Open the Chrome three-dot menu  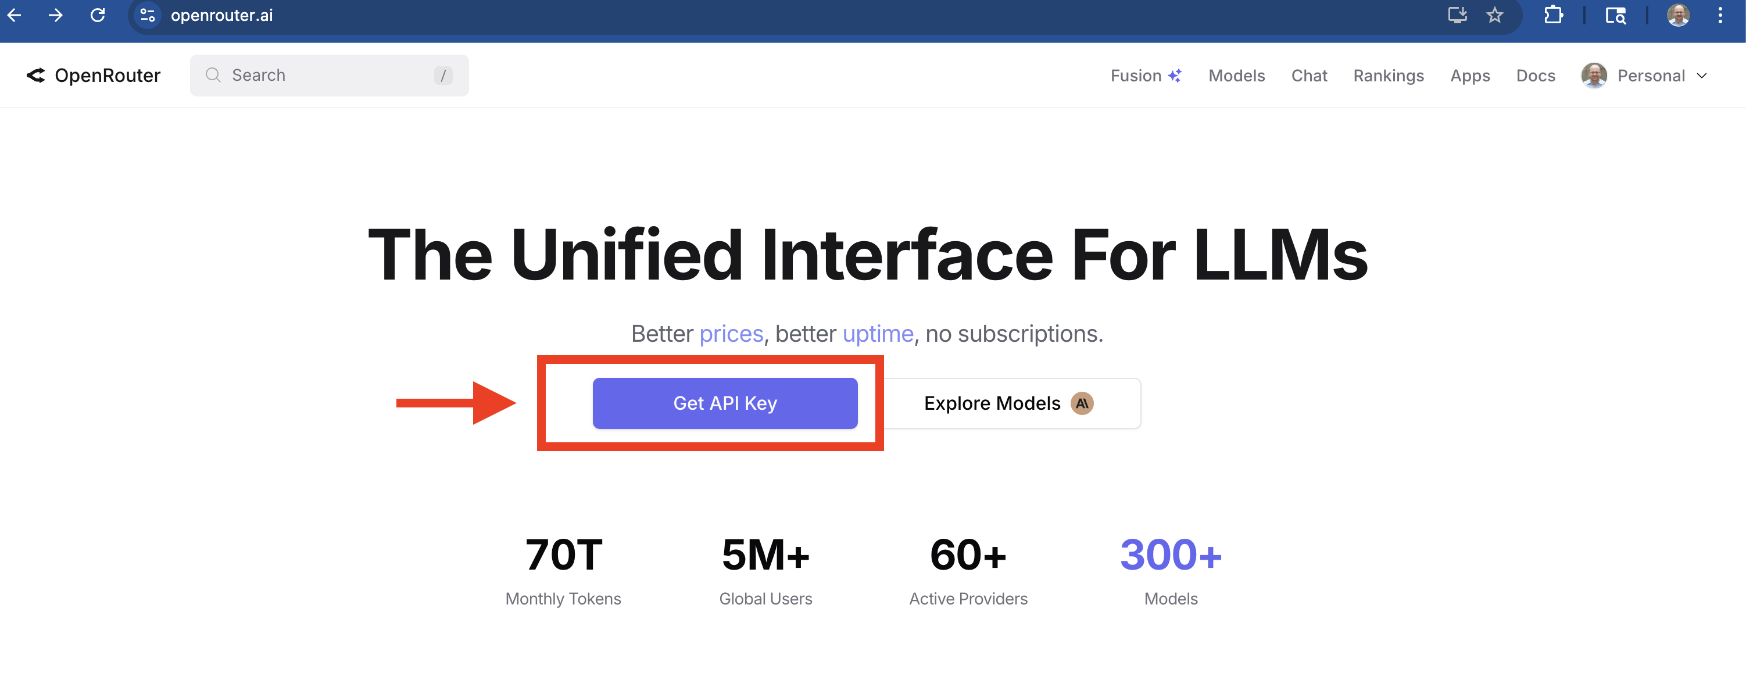1720,15
